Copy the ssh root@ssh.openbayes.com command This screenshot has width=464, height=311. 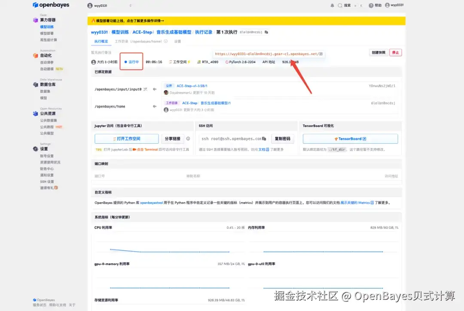point(264,139)
